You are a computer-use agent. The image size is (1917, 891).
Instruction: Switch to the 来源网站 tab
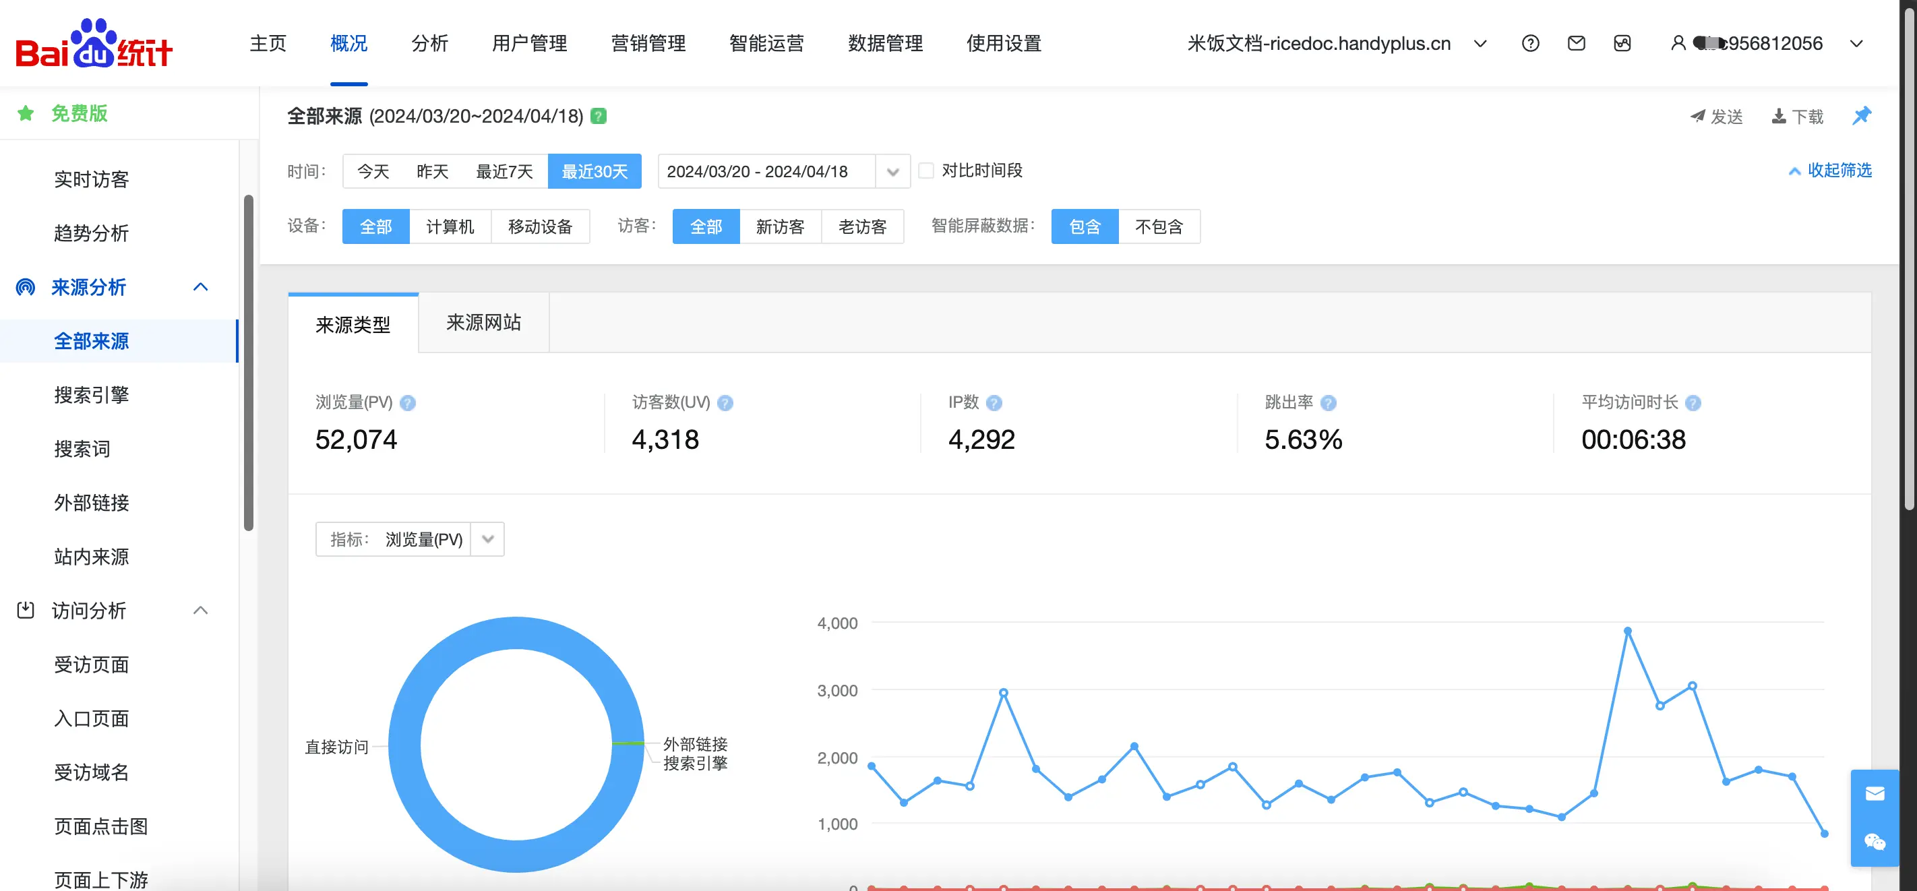pyautogui.click(x=484, y=322)
